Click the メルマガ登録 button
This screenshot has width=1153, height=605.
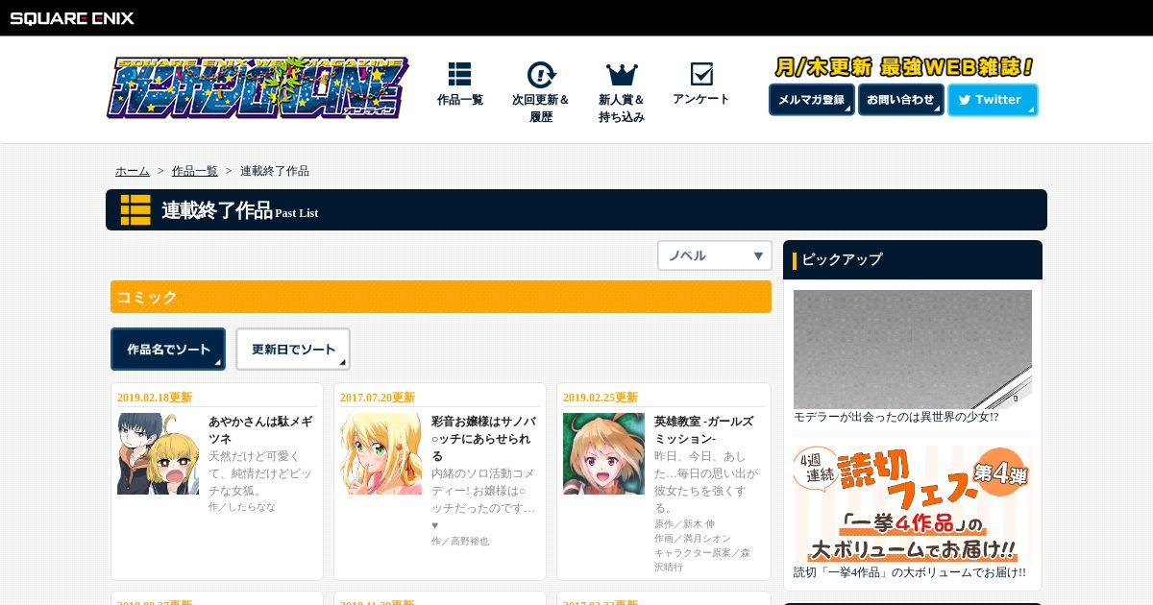[812, 100]
